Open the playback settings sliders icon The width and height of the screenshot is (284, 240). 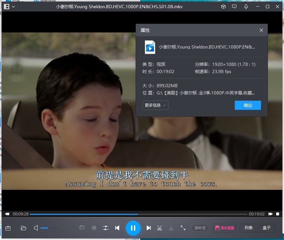[x=106, y=228]
